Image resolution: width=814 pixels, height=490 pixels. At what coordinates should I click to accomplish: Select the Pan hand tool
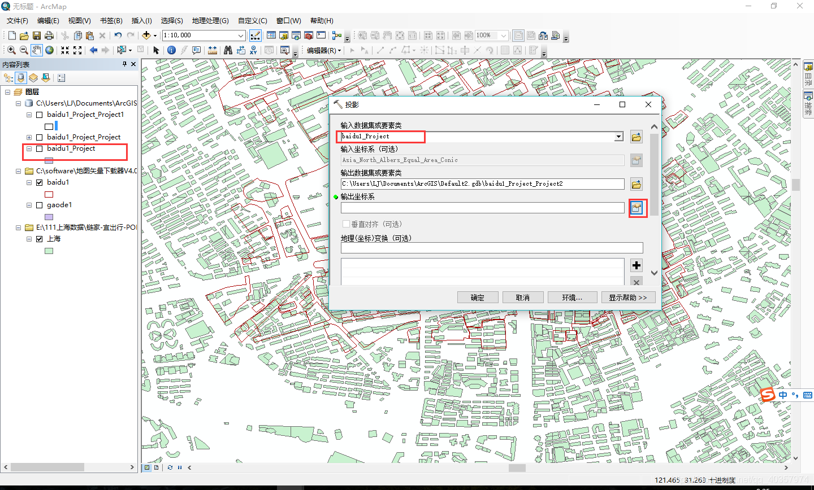click(37, 50)
